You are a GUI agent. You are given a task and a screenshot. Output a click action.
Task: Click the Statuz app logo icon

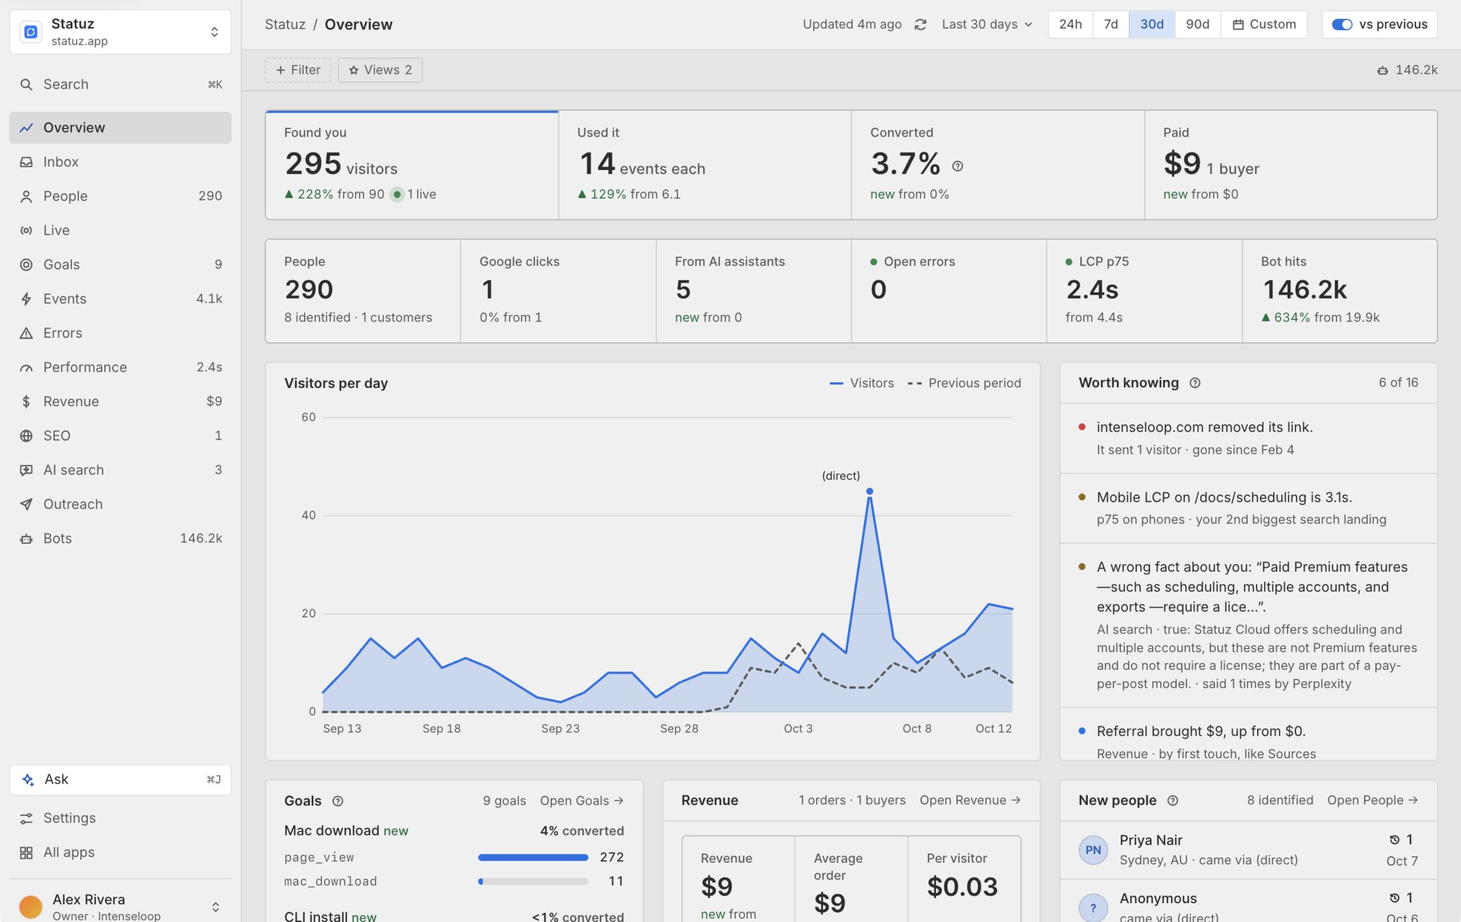[31, 32]
